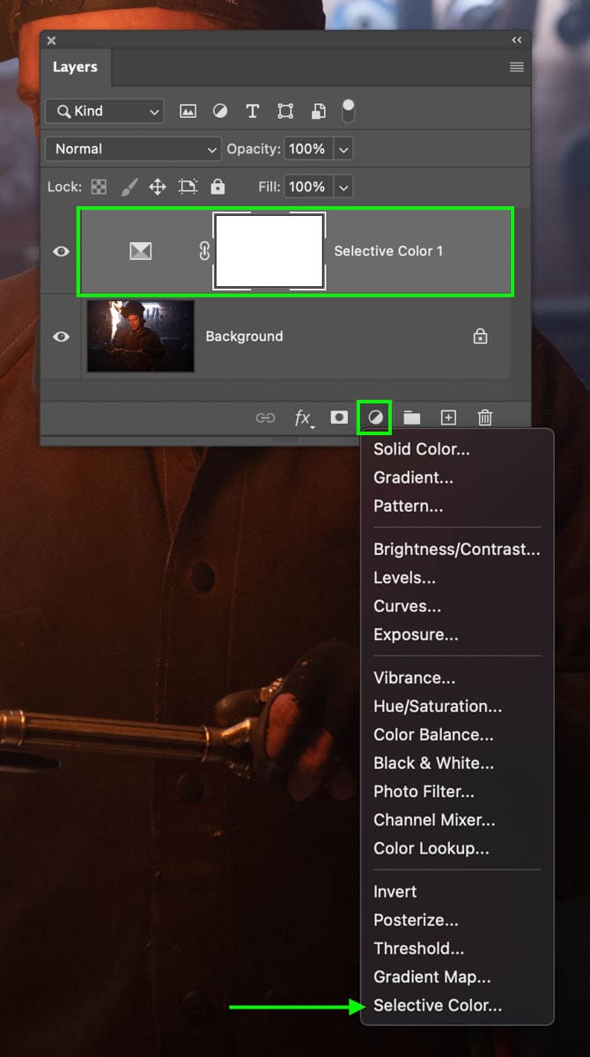The height and width of the screenshot is (1057, 590).
Task: Click the Opacity value field
Action: [x=306, y=149]
